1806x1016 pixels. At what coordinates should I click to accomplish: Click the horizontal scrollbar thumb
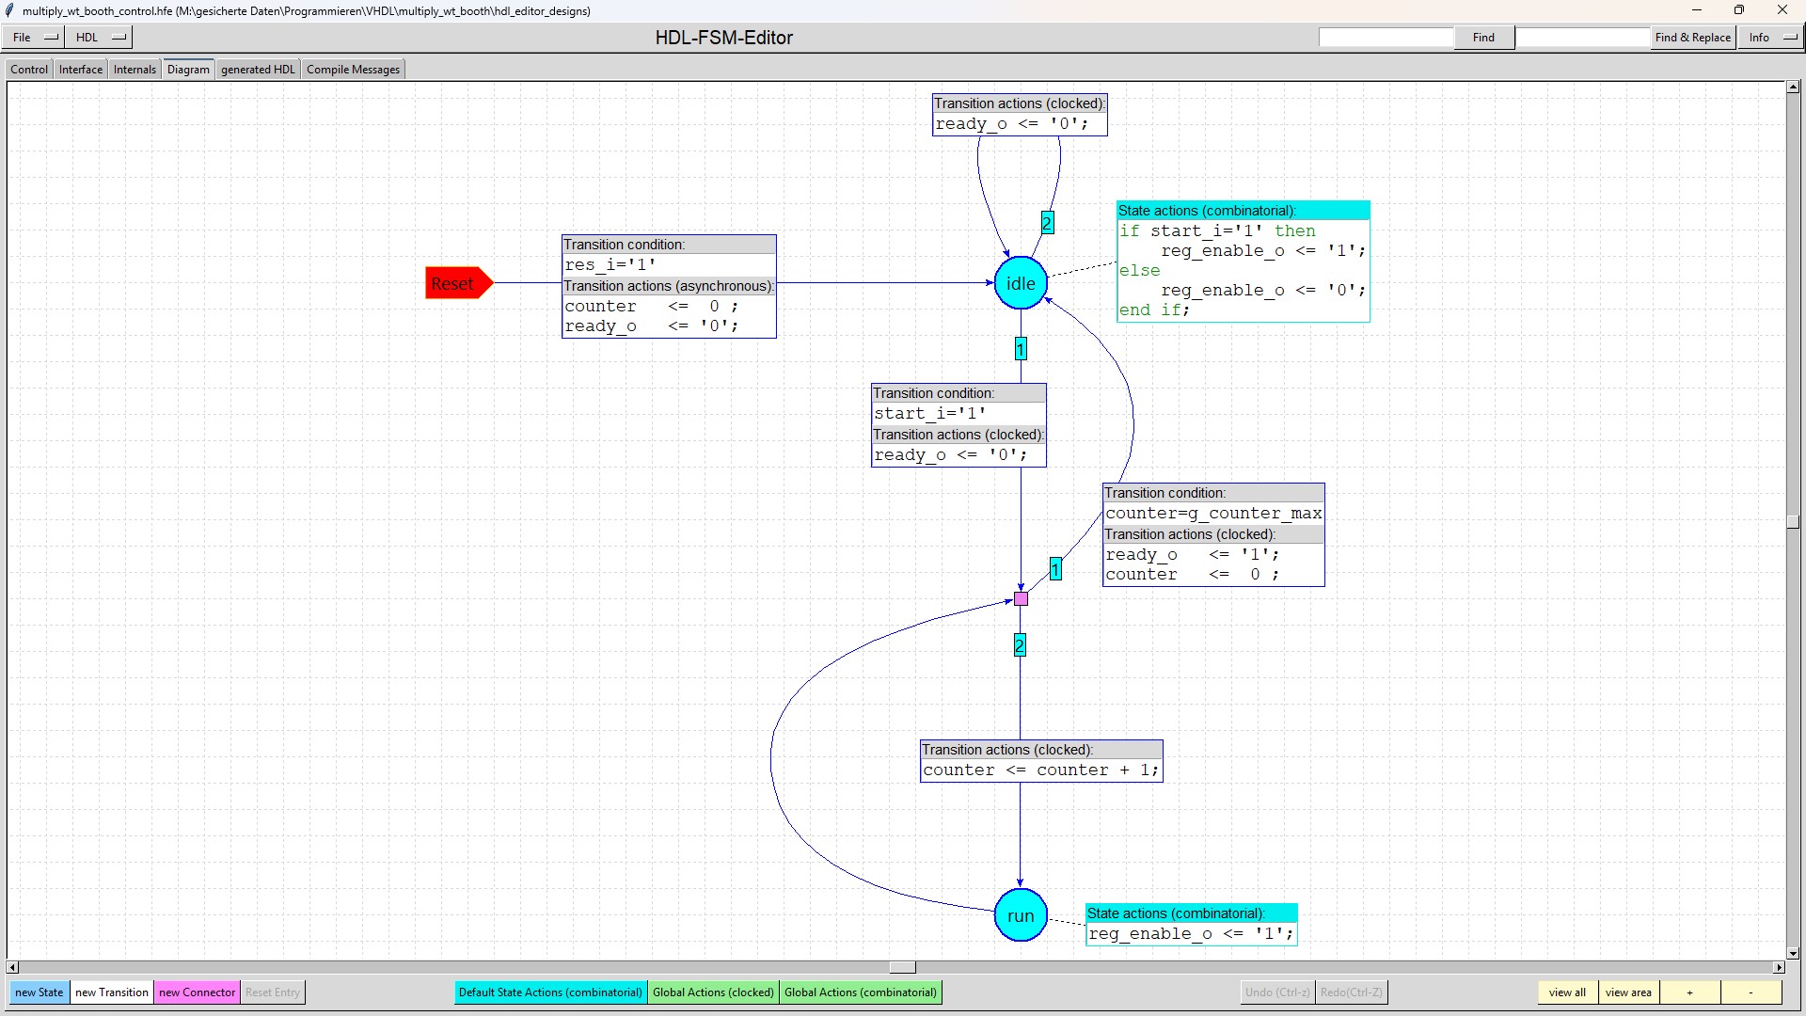point(902,967)
